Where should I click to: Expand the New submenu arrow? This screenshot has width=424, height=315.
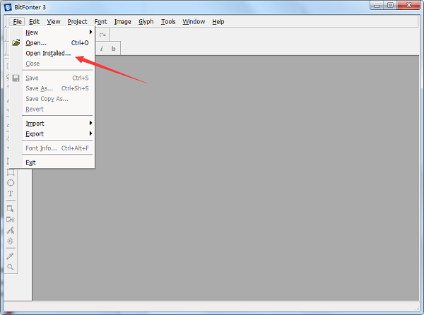pyautogui.click(x=90, y=32)
